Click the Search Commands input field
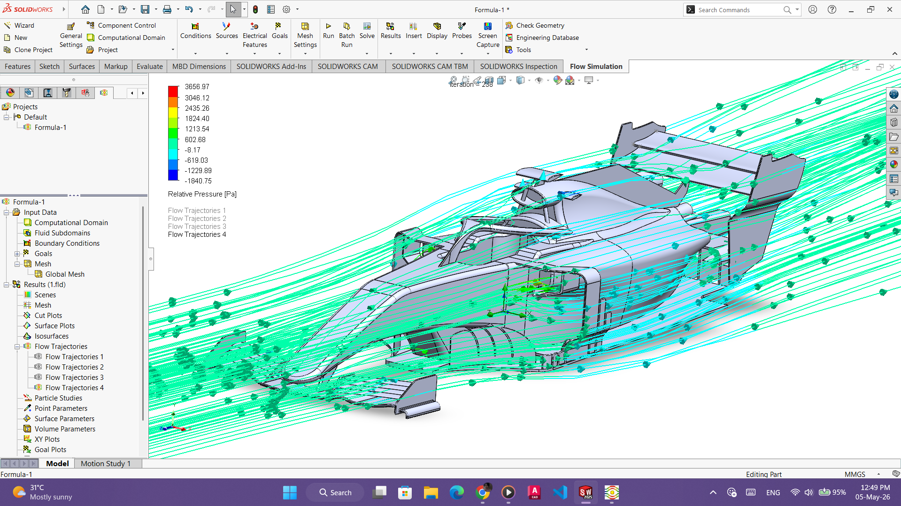 coord(739,10)
